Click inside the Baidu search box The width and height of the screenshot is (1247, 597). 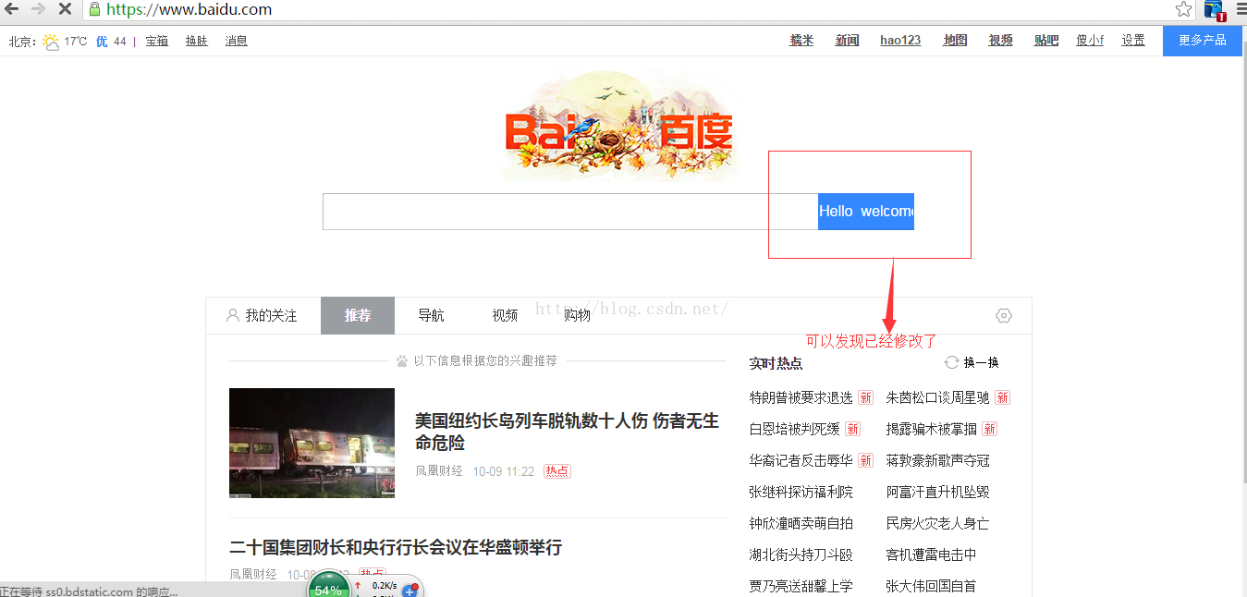[x=569, y=212]
